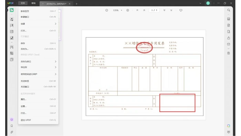
Task: Open the attachment paperclip icon
Action: tap(12, 132)
